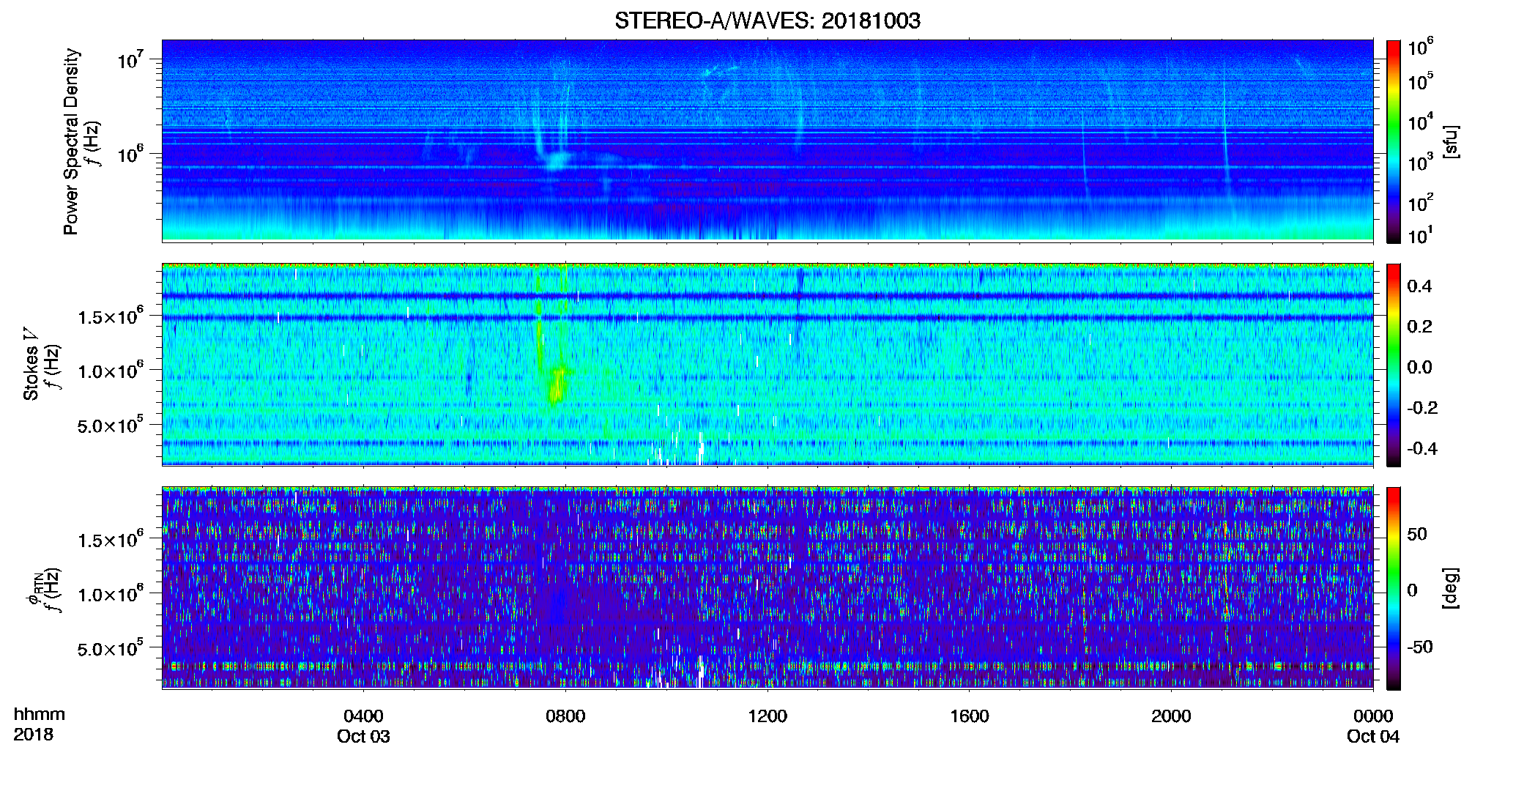Click the 1.5×10^6 tick in the Stokes V panel
This screenshot has width=1535, height=791.
[x=111, y=316]
